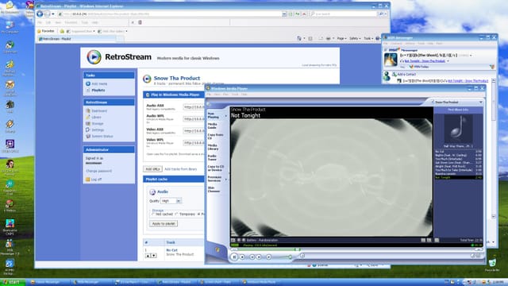Click the Home icon in IE command bar
Viewport: 508px width, 286px height.
(x=299, y=38)
